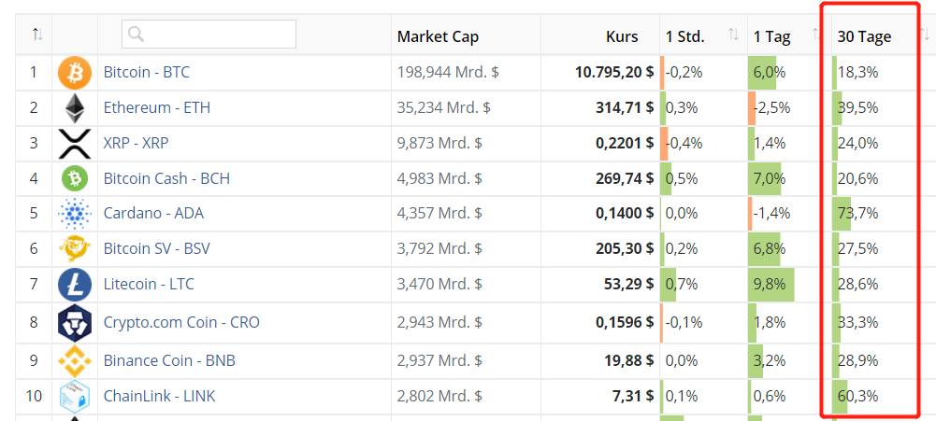This screenshot has height=421, width=936.
Task: Click the Bitcoin coin logo icon
Action: coord(75,73)
